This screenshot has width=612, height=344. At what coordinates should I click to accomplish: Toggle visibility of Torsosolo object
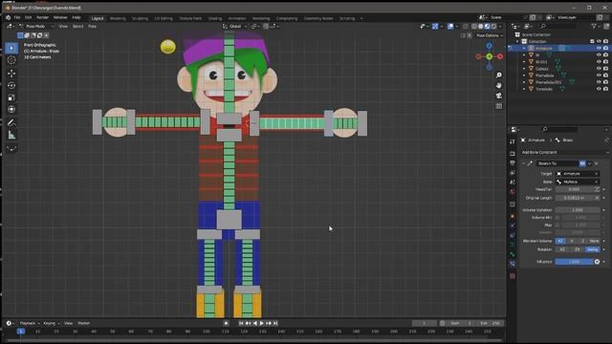click(x=599, y=89)
